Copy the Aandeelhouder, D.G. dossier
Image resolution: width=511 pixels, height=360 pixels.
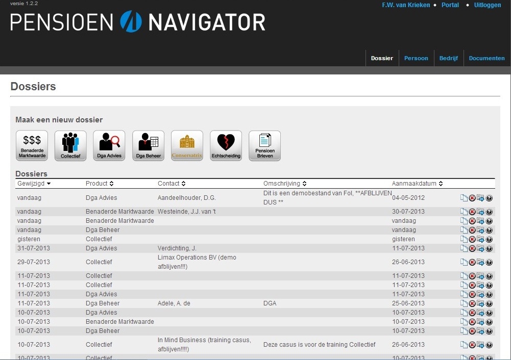pyautogui.click(x=464, y=198)
